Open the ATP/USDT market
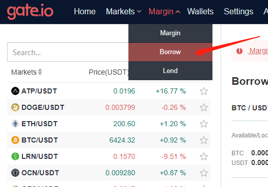This screenshot has height=187, width=268. click(39, 91)
